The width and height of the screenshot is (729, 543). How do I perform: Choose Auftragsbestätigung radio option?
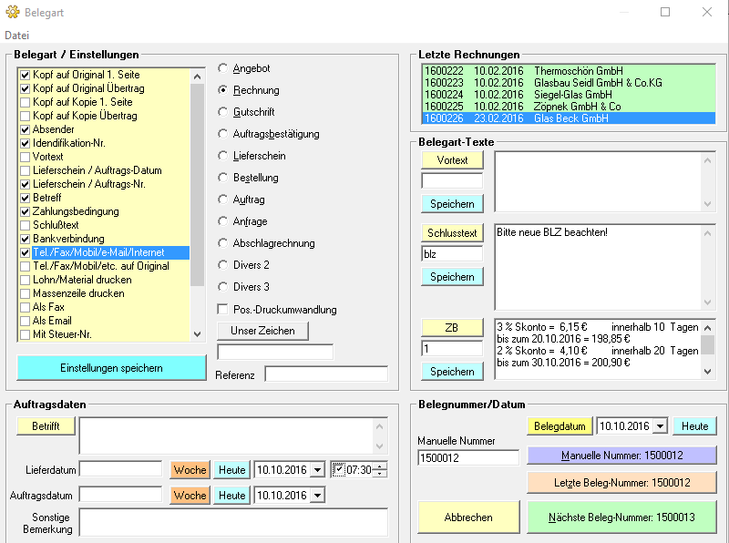[x=222, y=134]
